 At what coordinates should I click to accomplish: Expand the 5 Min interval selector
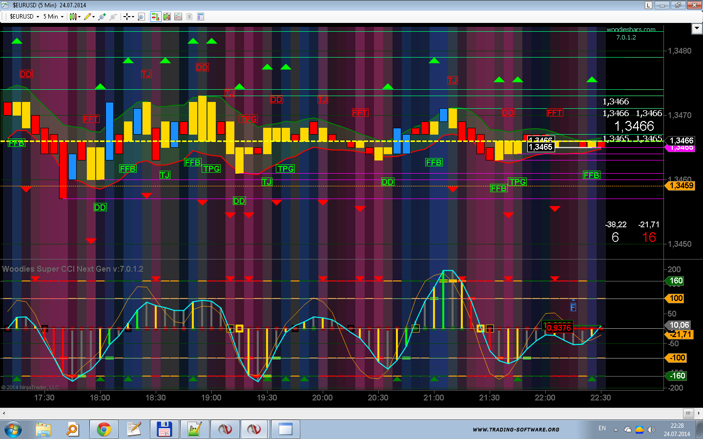[x=53, y=17]
